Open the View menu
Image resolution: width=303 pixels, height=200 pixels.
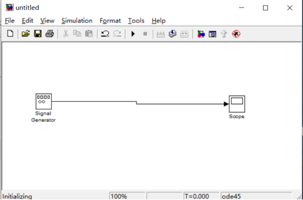[x=48, y=21]
